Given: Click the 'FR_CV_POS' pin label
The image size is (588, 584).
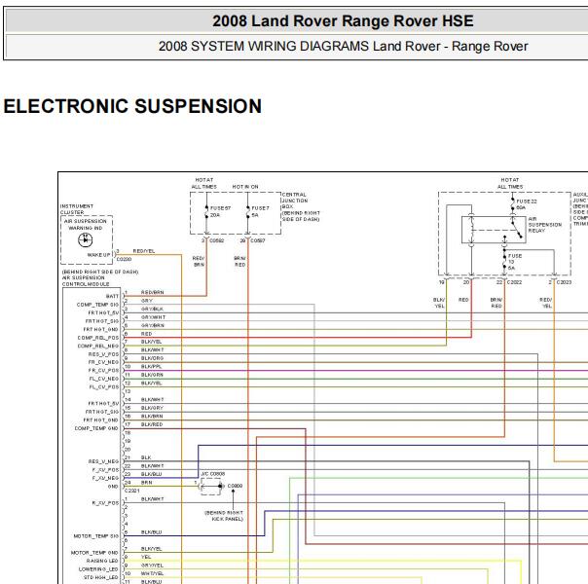Looking at the screenshot, I should pyautogui.click(x=103, y=370).
